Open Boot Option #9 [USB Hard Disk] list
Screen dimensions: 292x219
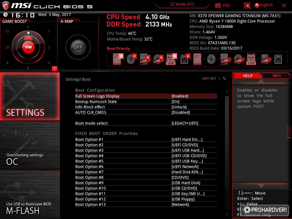(146, 183)
